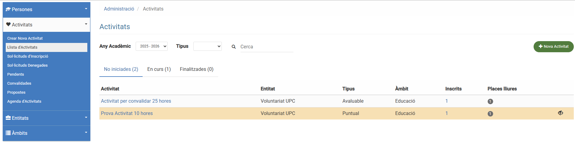Expand the Persones sidebar section caret
Viewport: 575px width, 145px height.
(x=86, y=9)
